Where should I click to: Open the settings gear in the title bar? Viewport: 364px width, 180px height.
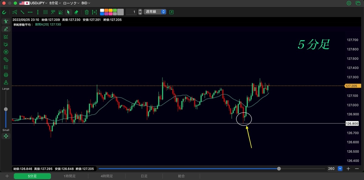click(x=349, y=3)
